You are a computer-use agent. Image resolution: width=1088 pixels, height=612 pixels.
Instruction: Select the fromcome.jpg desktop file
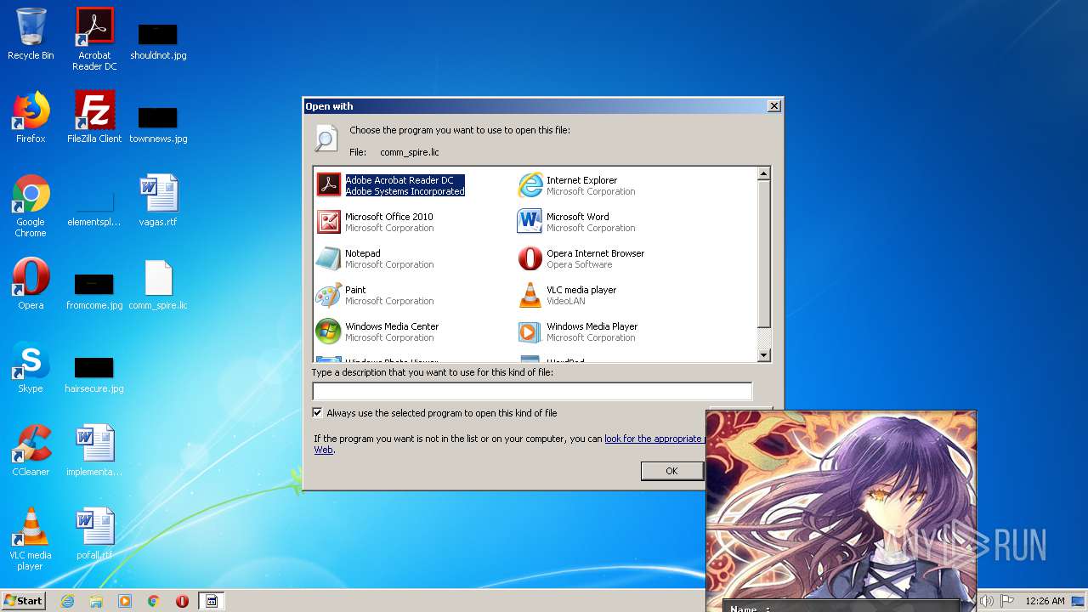(x=94, y=291)
